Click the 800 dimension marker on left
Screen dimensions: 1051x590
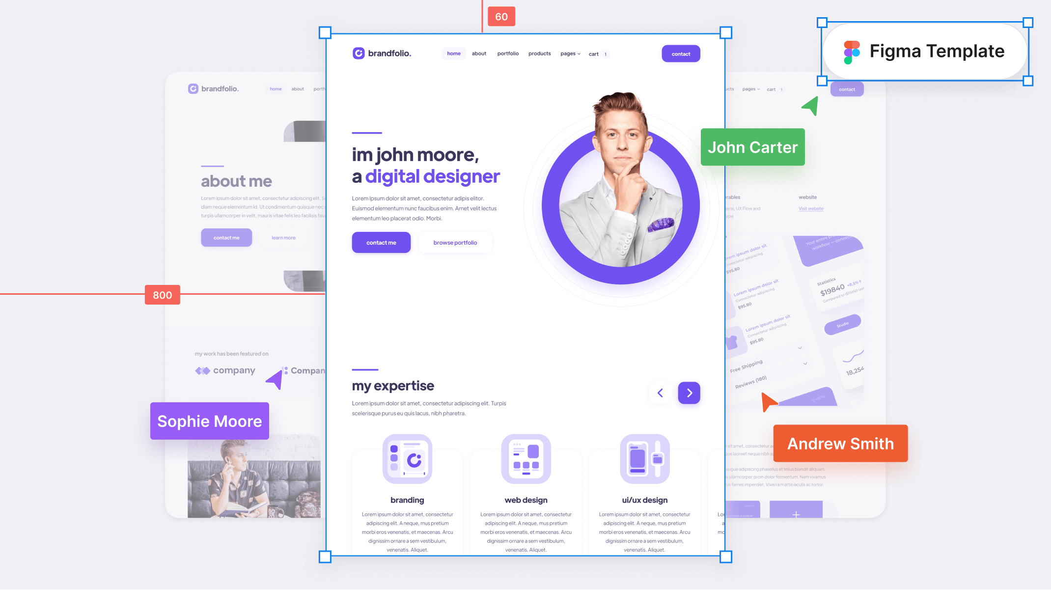(163, 295)
